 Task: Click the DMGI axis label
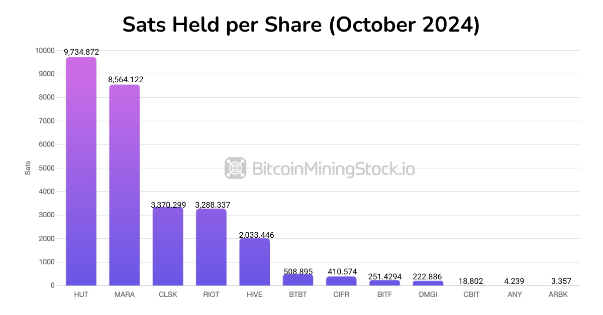(428, 294)
